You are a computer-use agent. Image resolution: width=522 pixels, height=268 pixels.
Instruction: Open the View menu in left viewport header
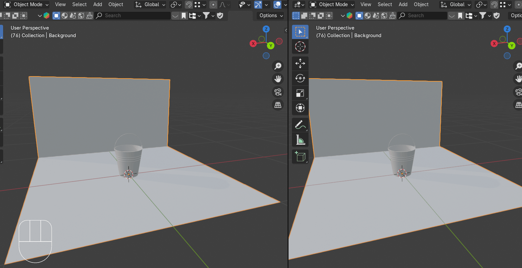[60, 5]
